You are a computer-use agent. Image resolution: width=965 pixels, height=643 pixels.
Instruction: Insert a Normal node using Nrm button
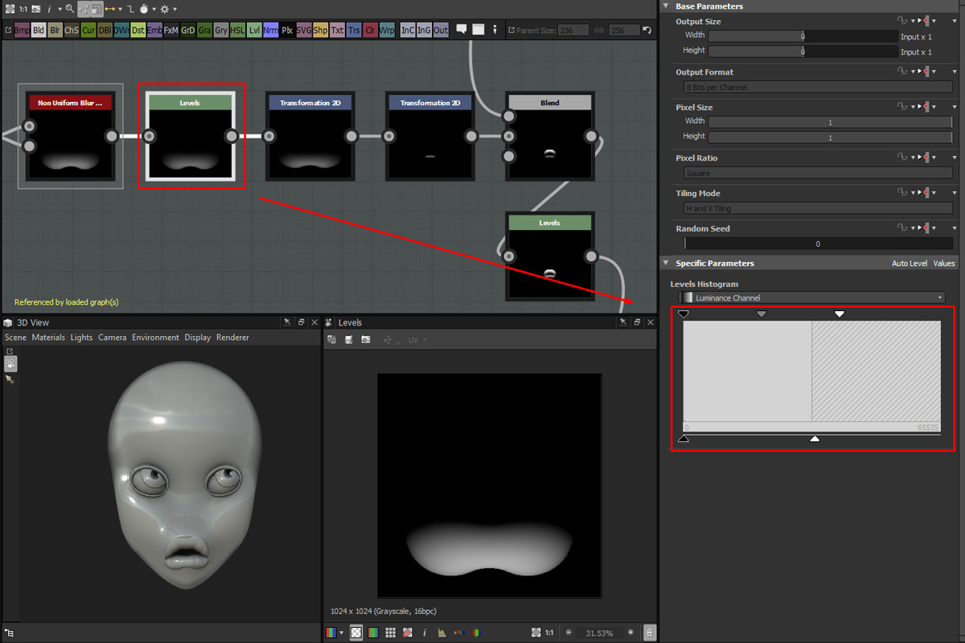(x=271, y=31)
